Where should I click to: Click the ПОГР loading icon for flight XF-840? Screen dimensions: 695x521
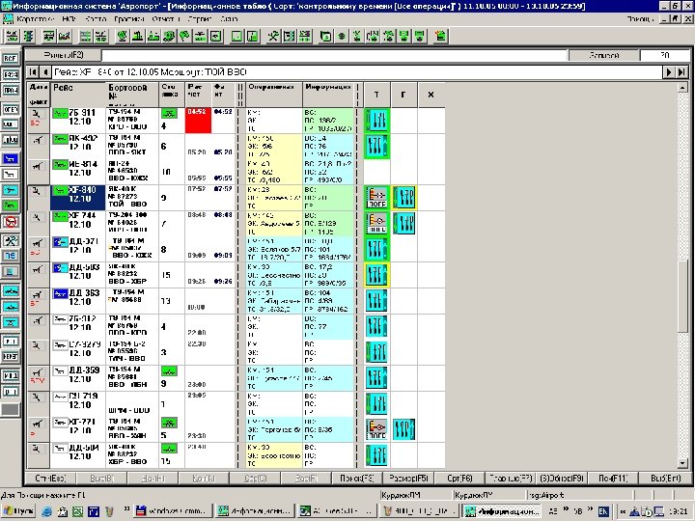pyautogui.click(x=376, y=198)
